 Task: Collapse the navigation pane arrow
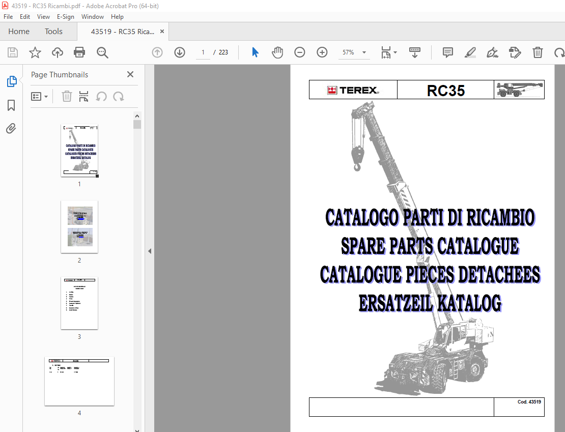(150, 251)
